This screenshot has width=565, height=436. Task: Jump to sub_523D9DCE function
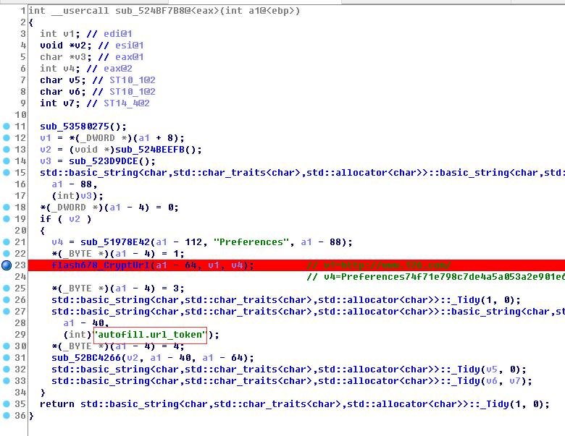coord(104,161)
